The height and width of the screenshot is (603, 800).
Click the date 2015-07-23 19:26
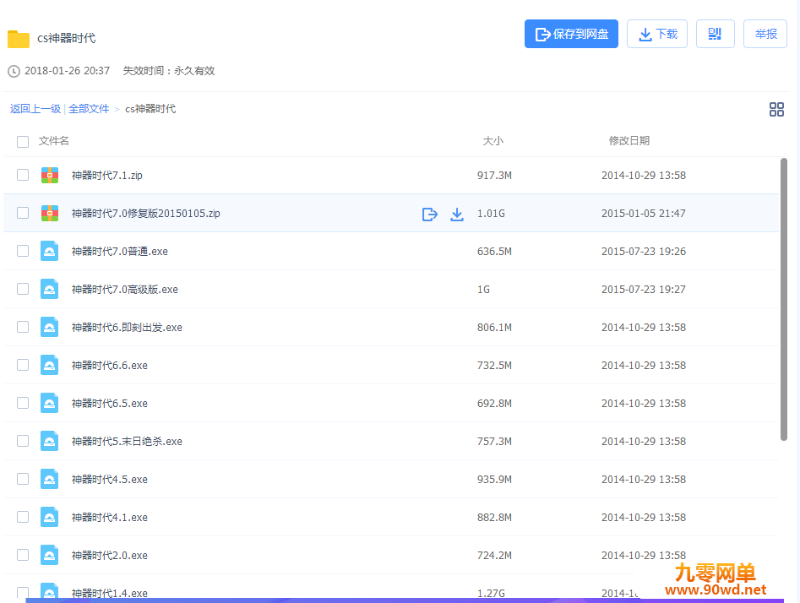click(x=644, y=252)
